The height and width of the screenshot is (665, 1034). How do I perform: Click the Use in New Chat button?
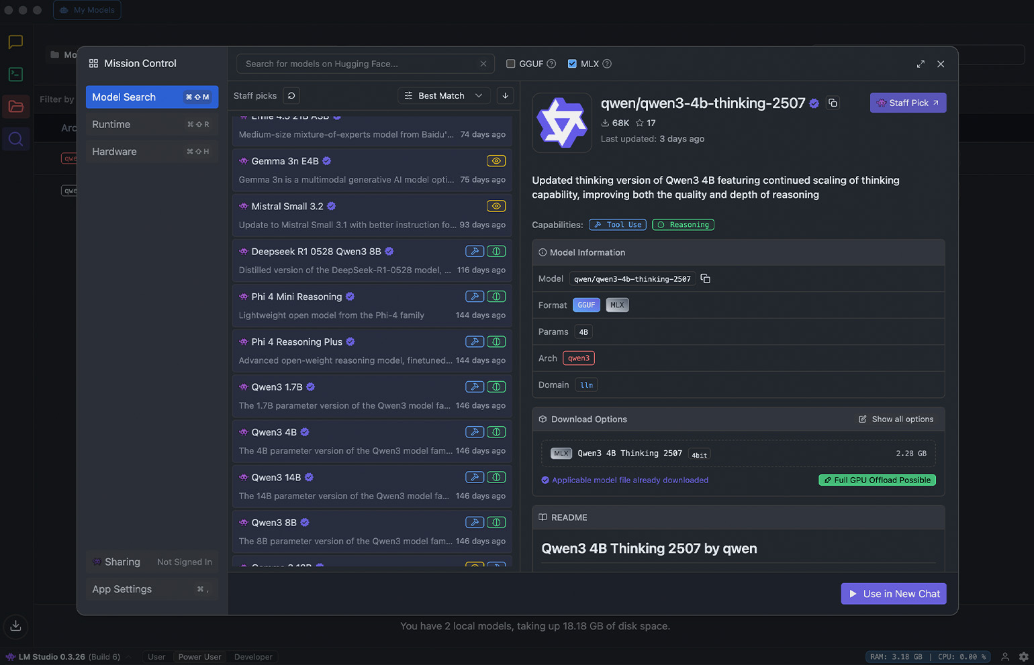(893, 594)
